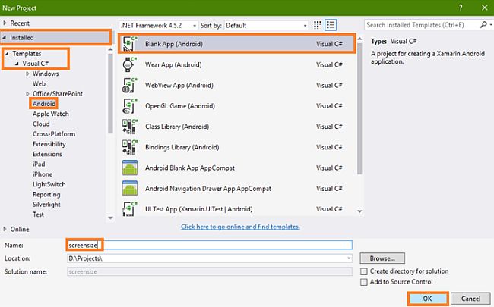Collapse the Installed section
This screenshot has height=307, width=494.
click(5, 37)
